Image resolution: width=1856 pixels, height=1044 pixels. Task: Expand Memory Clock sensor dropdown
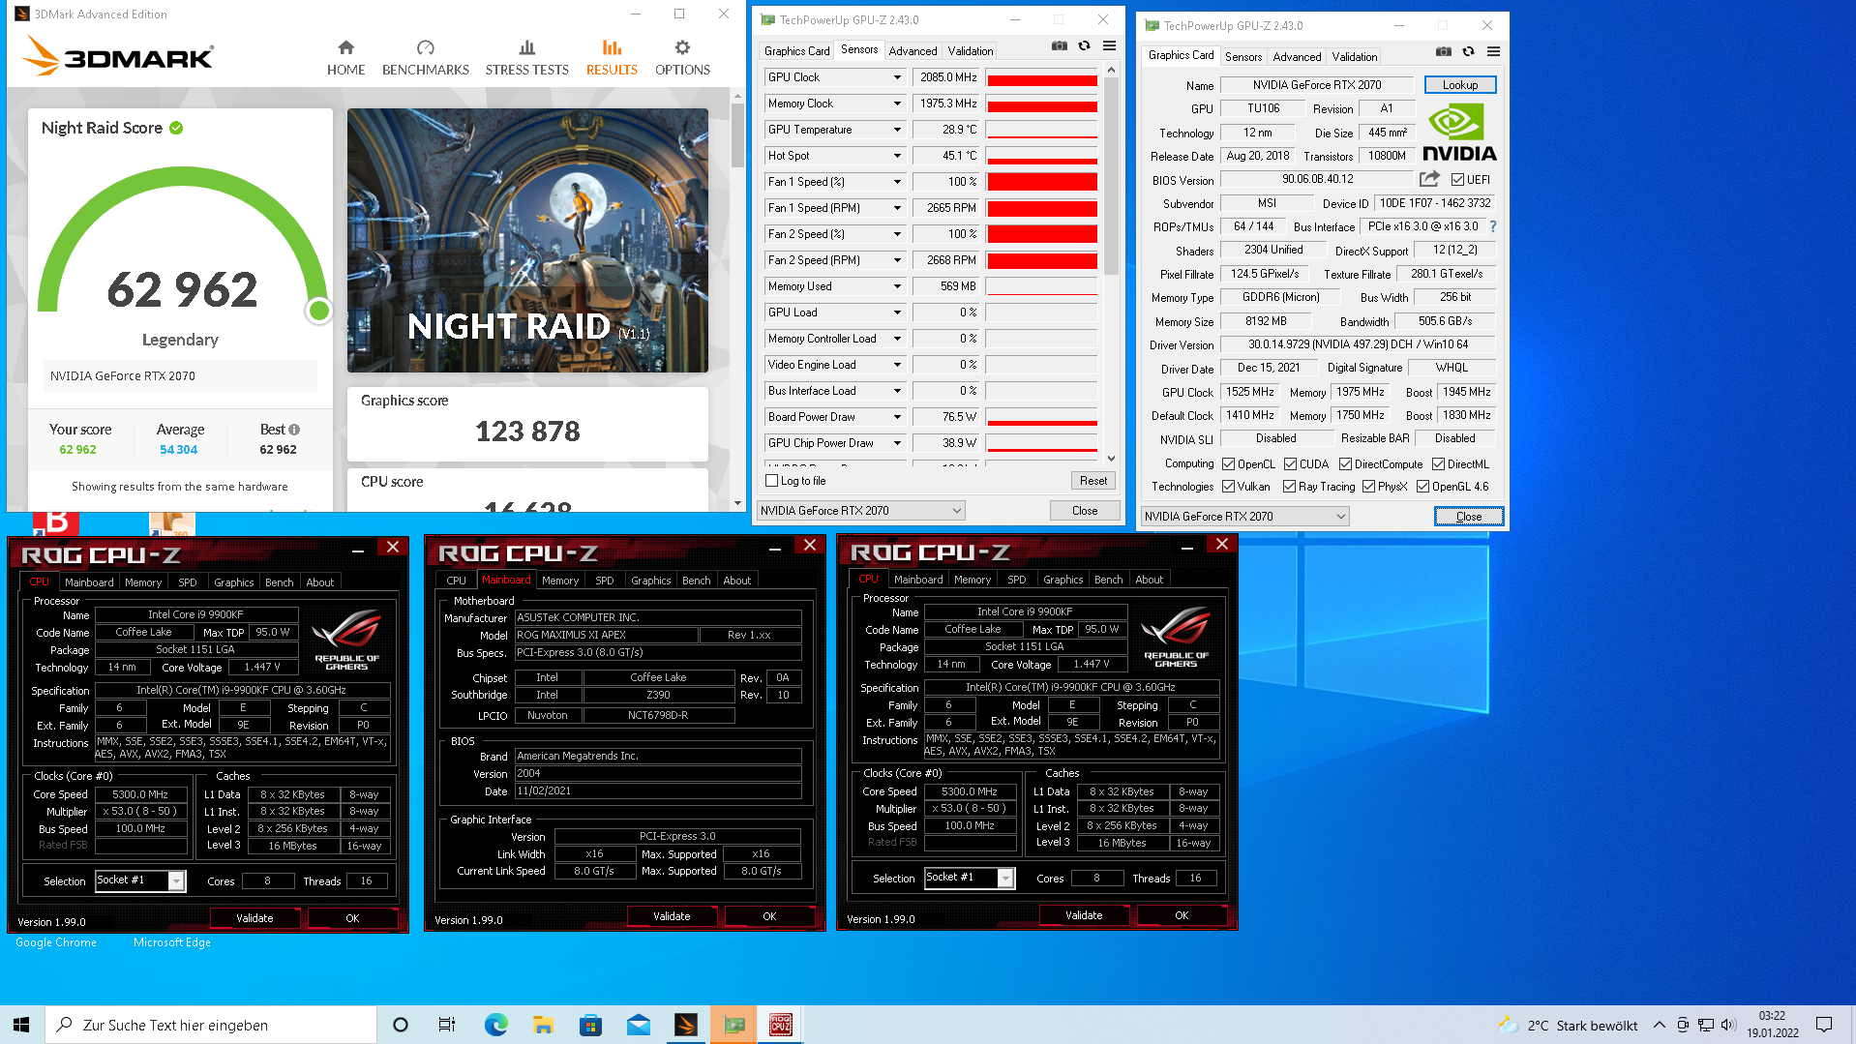897,104
